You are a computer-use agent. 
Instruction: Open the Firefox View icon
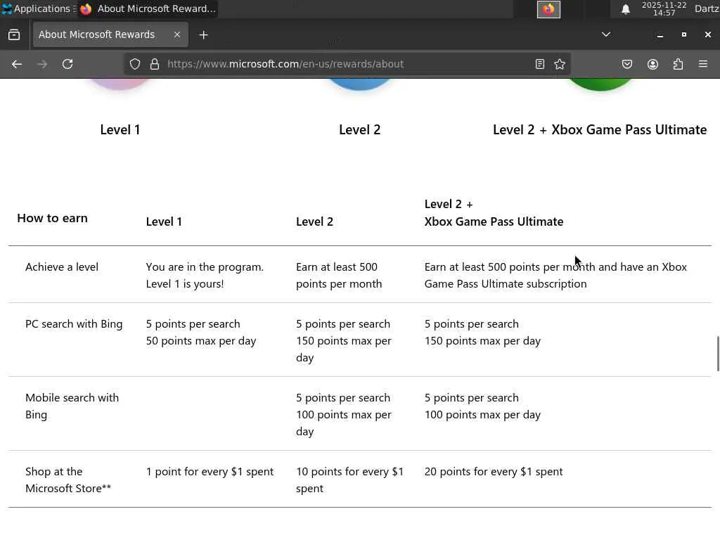tap(14, 35)
